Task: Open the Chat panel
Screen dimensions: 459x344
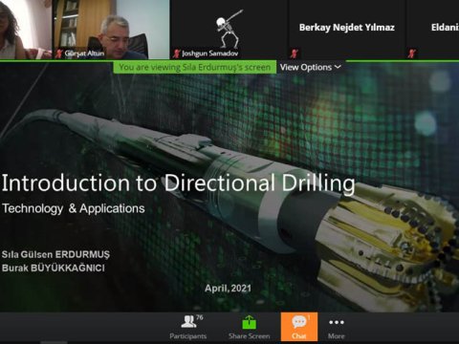Action: pyautogui.click(x=299, y=327)
